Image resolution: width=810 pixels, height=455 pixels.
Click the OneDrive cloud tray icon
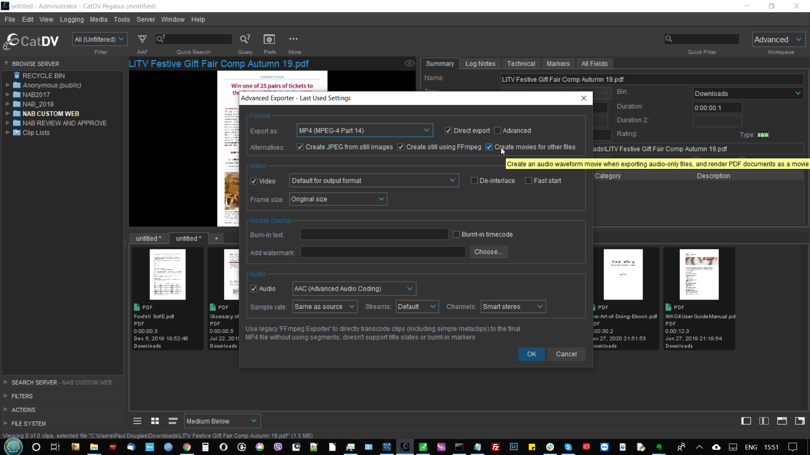coord(716,447)
